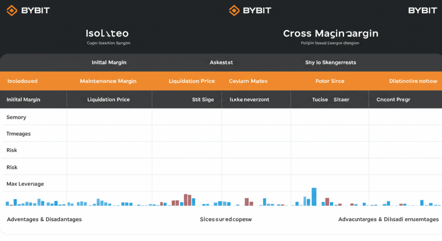Viewport: 442px width, 241px height.
Task: Click the Liquidation Price column header
Action: coord(108,100)
